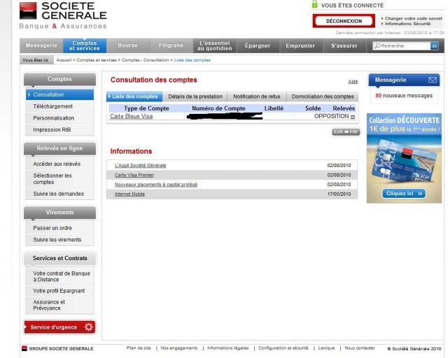Click the Aide help link
Viewport: 448px width, 358px height.
coord(353,82)
